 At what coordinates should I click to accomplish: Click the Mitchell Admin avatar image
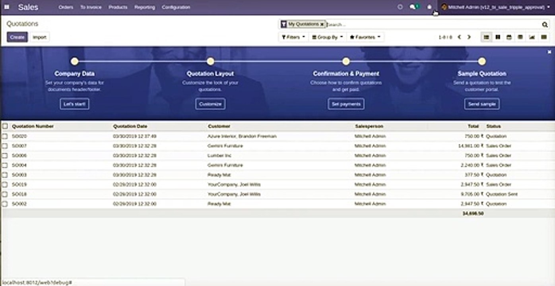click(444, 7)
